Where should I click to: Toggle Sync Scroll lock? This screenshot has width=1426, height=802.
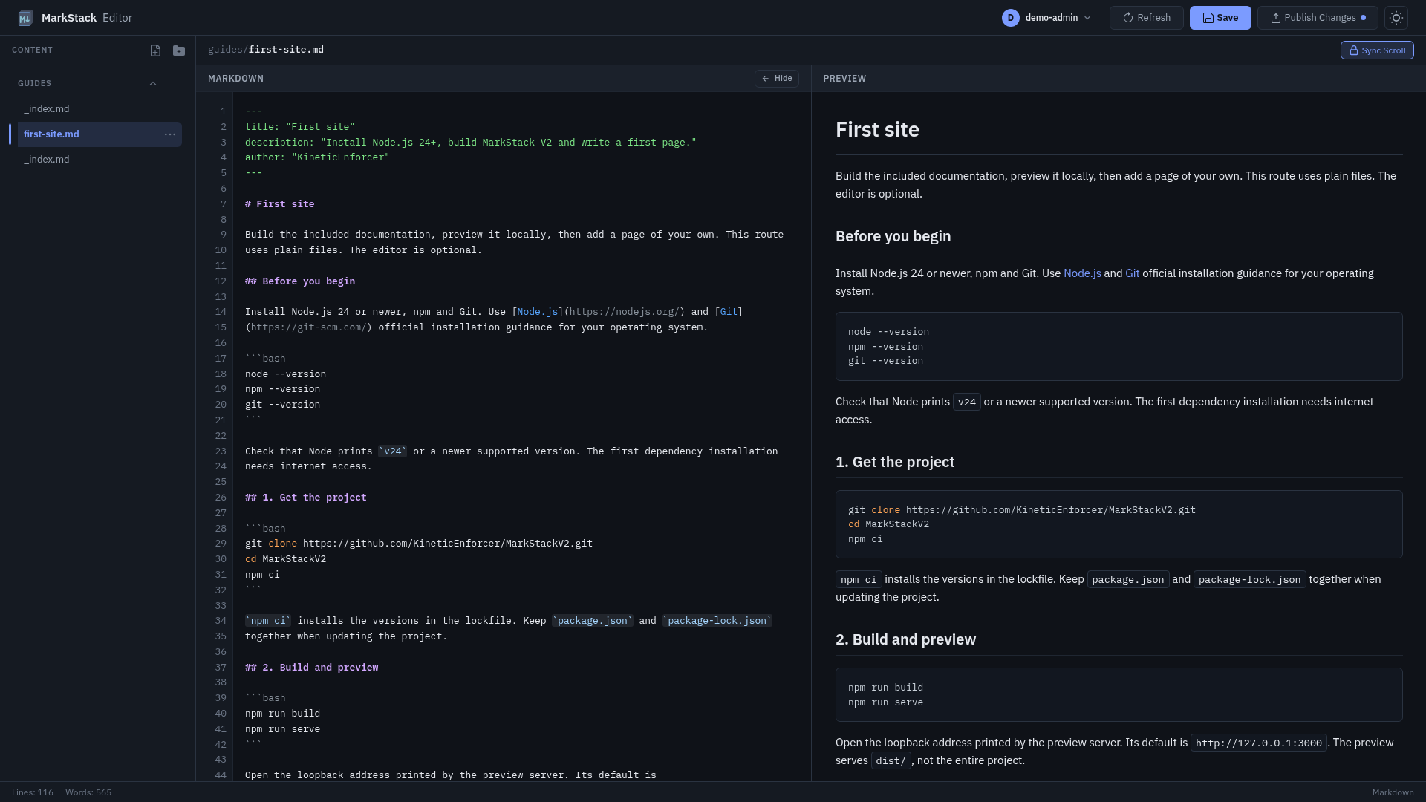pos(1377,50)
